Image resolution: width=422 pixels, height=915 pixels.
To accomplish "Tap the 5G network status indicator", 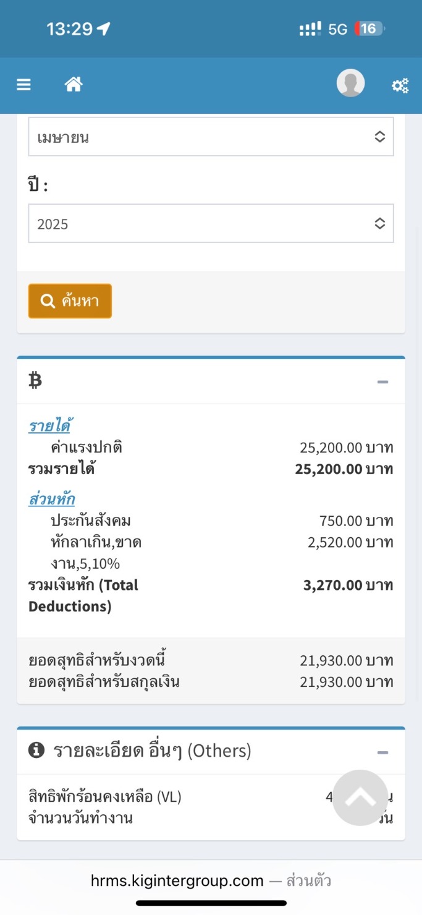I will [337, 29].
